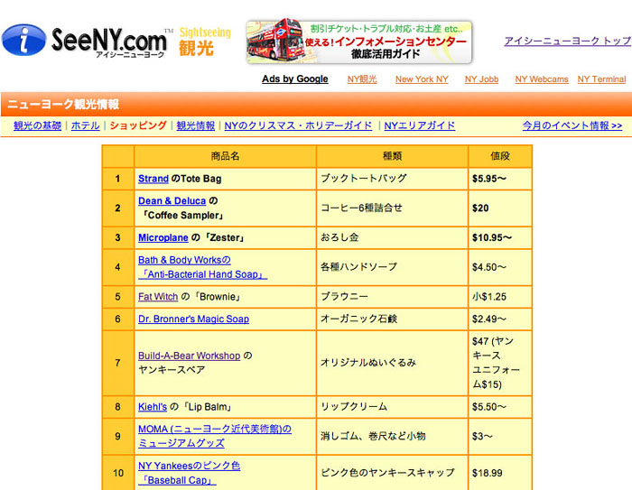
Task: Click the SeeNY.com blue info logo icon
Action: pyautogui.click(x=23, y=40)
